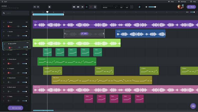Open the time display options dropdown
The height and width of the screenshot is (112, 198).
(x=132, y=7)
